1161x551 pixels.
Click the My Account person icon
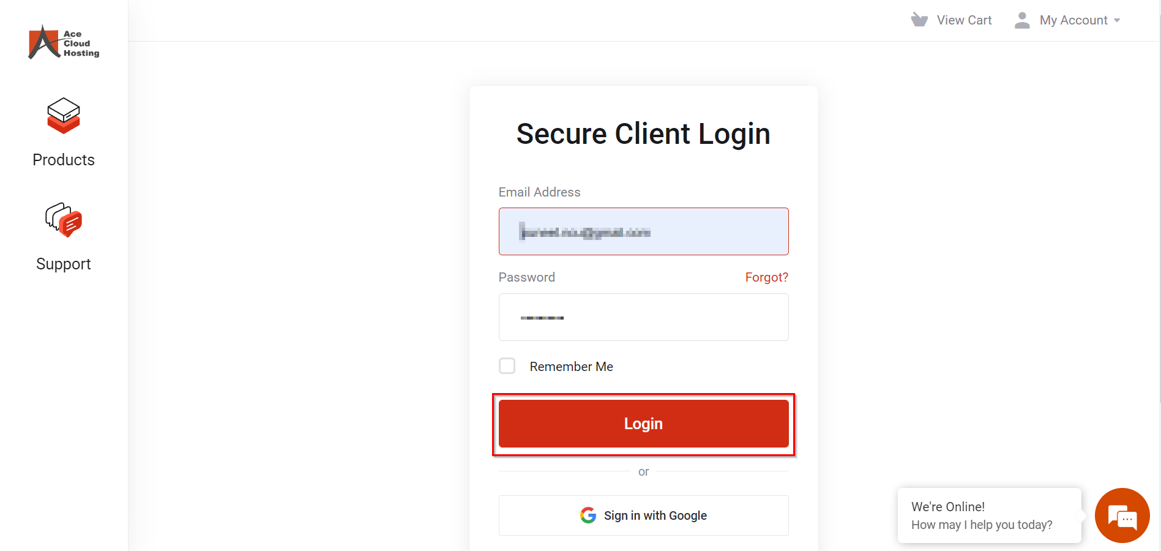(x=1022, y=20)
